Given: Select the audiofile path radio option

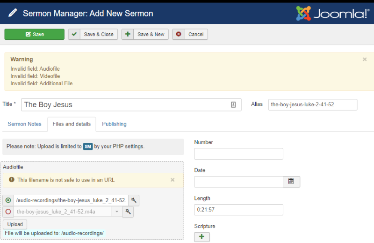Looking at the screenshot, I should (8, 200).
